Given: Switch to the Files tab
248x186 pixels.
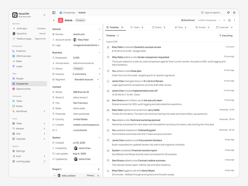Looking at the screenshot, I should [x=181, y=27].
